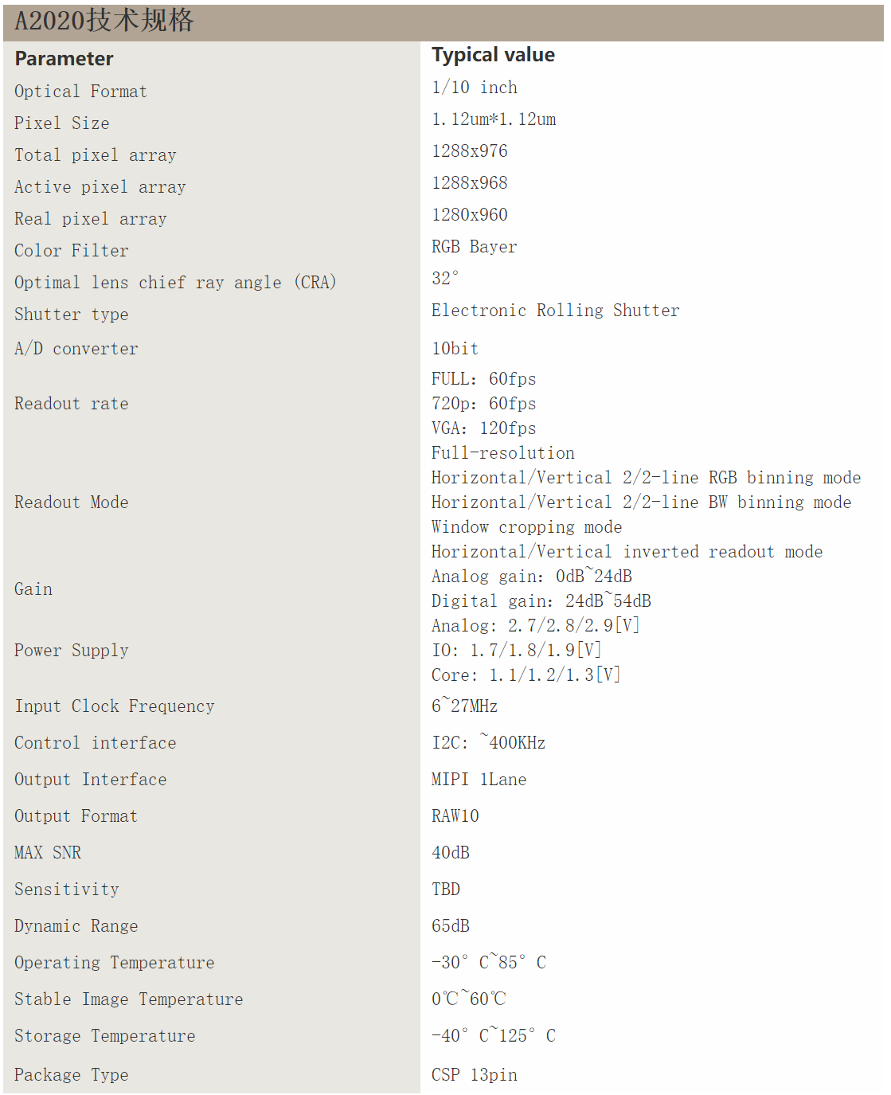Click the Color Filter row label
This screenshot has height=1095, width=891.
(71, 251)
